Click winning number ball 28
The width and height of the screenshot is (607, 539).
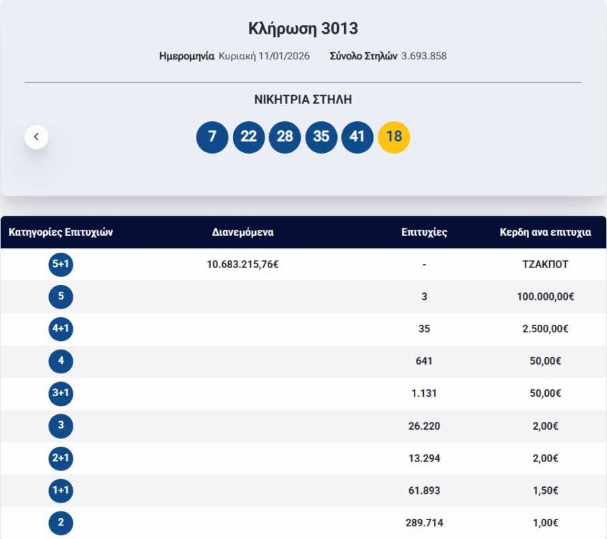coord(285,137)
